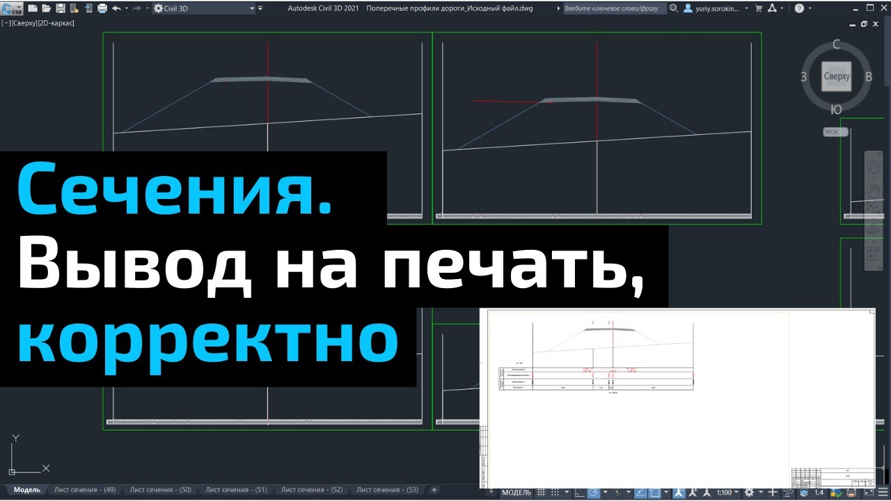Switch to the Модель tab
Viewport: 891px width, 501px height.
pos(26,490)
